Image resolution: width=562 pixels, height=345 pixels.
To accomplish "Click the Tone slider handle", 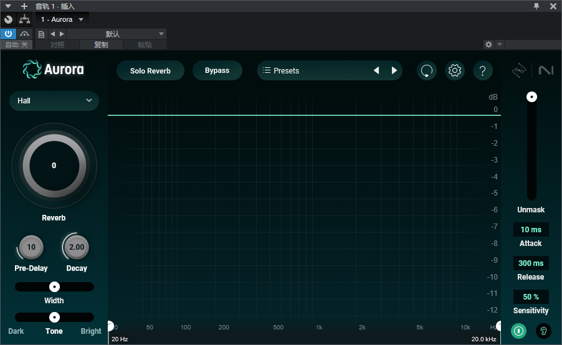I will point(54,318).
